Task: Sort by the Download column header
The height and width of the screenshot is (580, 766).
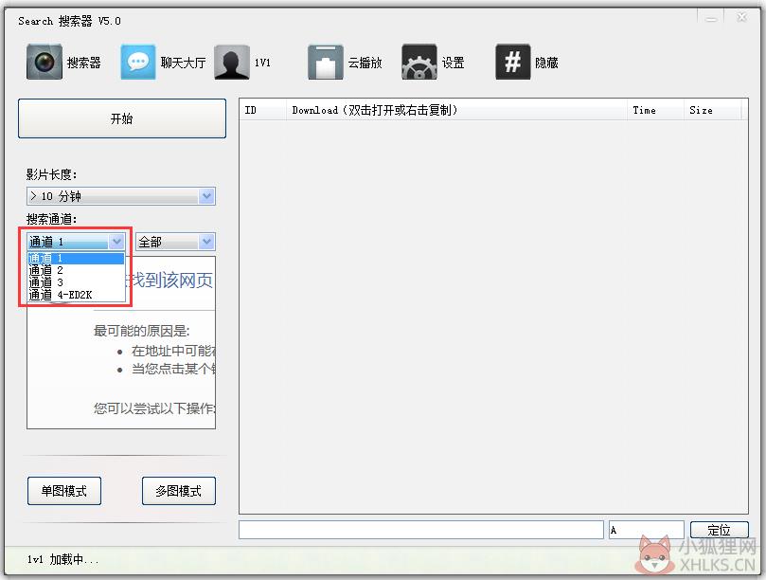Action: (x=456, y=110)
